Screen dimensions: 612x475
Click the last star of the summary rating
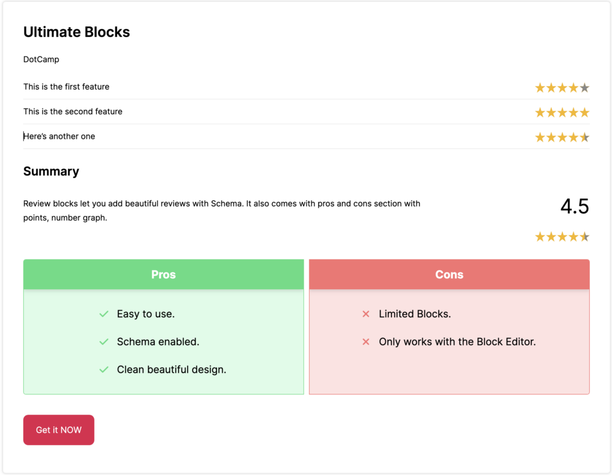(584, 236)
